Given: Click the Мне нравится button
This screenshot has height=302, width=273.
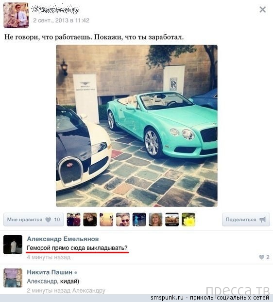Looking at the screenshot, I should point(34,220).
